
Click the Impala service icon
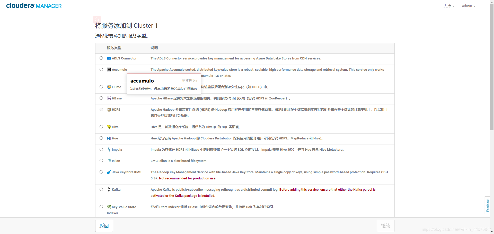click(109, 149)
